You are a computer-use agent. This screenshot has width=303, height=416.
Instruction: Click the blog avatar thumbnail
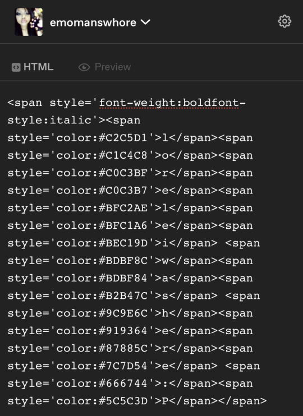coord(29,22)
